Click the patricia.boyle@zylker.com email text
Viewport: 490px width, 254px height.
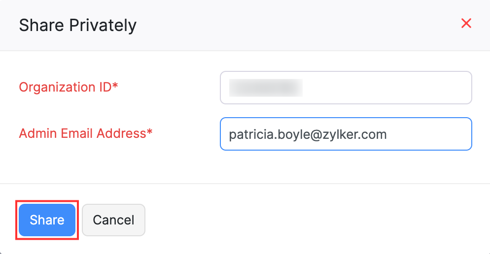pyautogui.click(x=308, y=134)
